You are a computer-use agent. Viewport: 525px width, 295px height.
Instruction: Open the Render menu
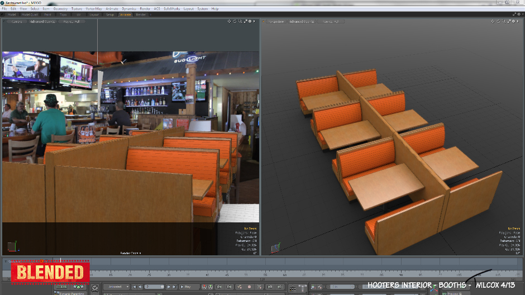coord(145,9)
